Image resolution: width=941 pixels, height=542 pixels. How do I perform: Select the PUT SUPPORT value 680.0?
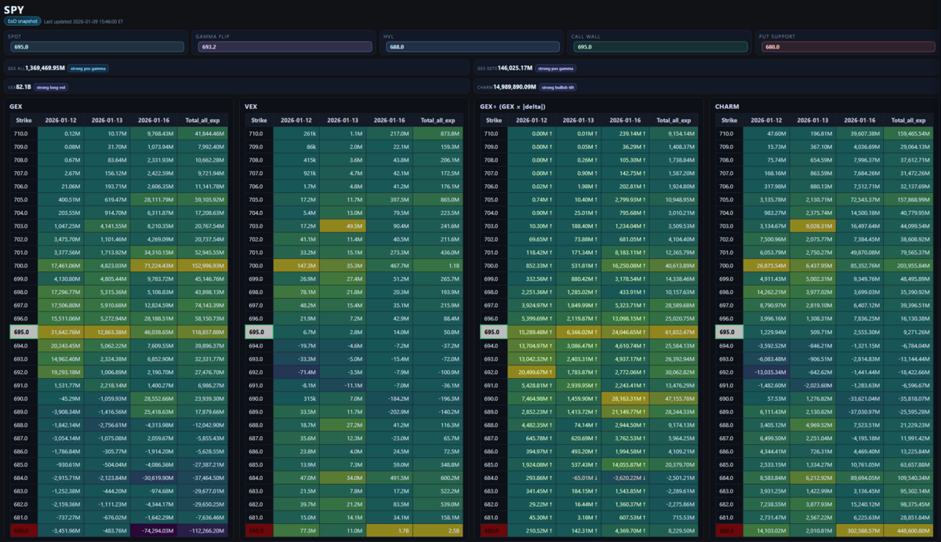click(x=847, y=47)
